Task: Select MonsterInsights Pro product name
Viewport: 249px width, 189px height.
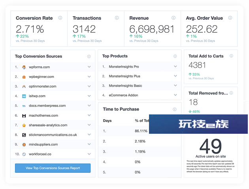Action: coord(124,67)
